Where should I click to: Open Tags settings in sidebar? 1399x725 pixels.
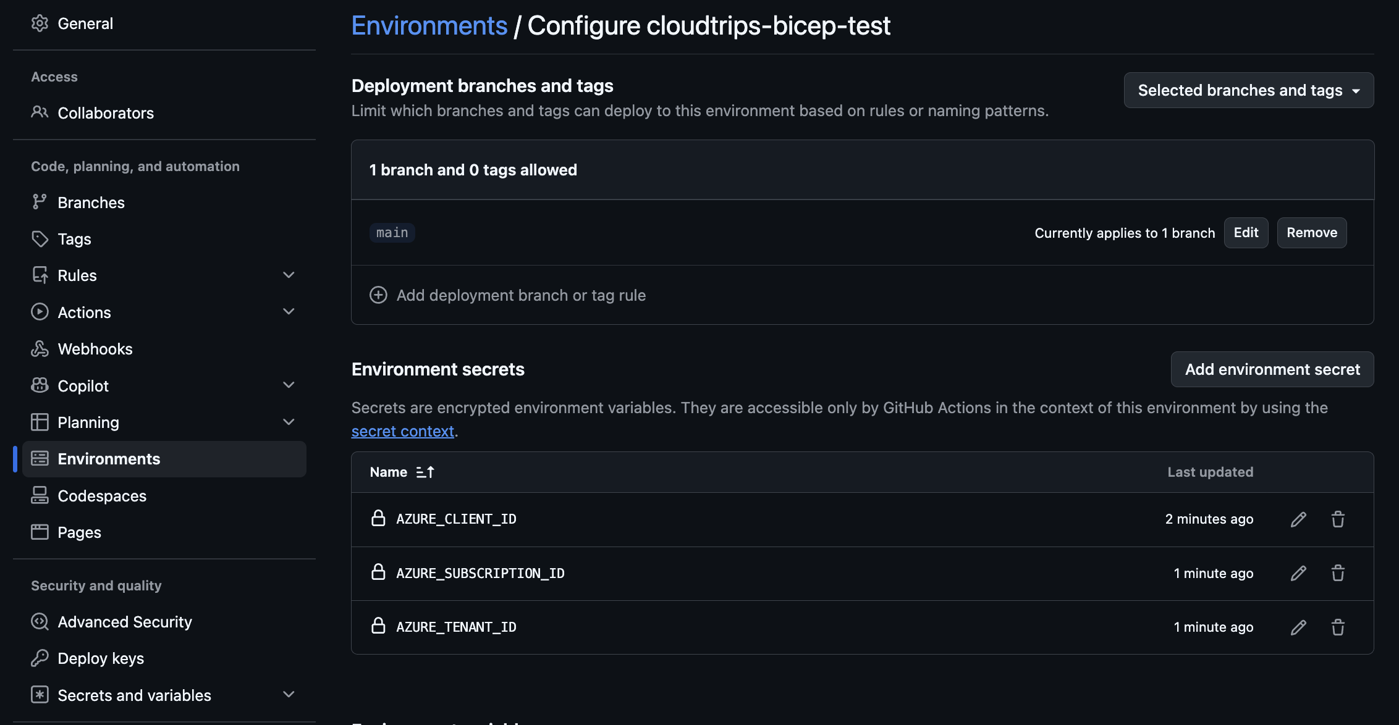164,239
